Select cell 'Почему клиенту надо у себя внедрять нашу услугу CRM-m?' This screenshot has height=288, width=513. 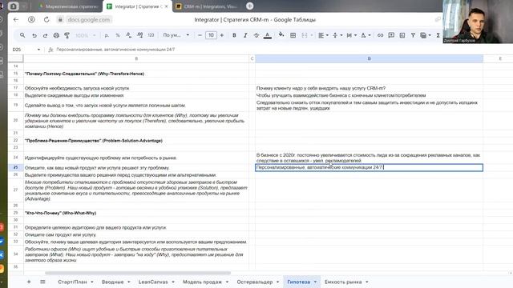click(369, 88)
